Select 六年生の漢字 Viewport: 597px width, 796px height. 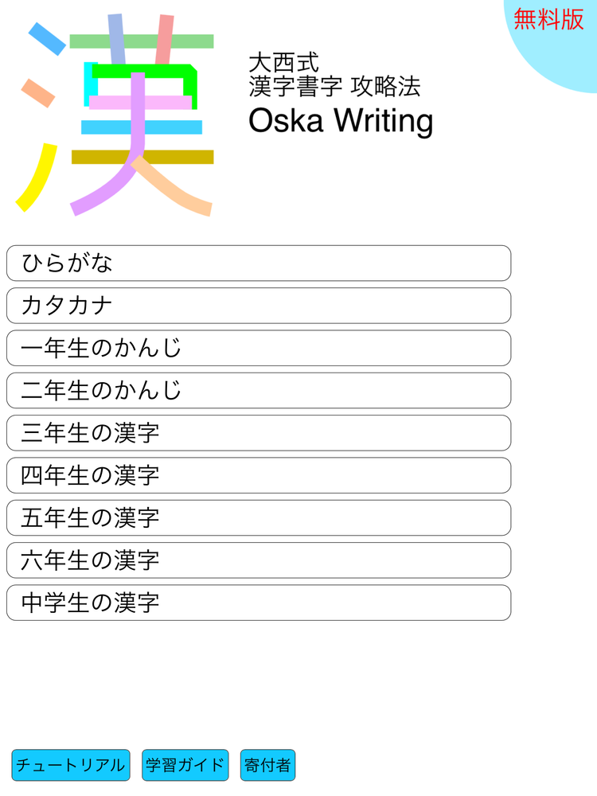(x=259, y=560)
